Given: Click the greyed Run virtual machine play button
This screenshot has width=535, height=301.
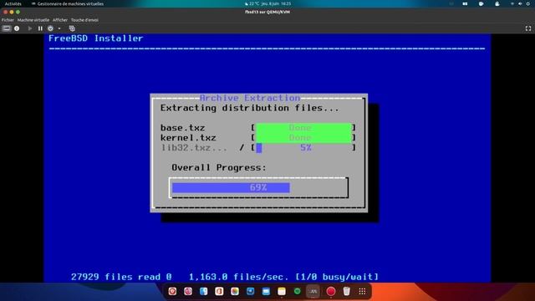Looking at the screenshot, I should [x=30, y=28].
